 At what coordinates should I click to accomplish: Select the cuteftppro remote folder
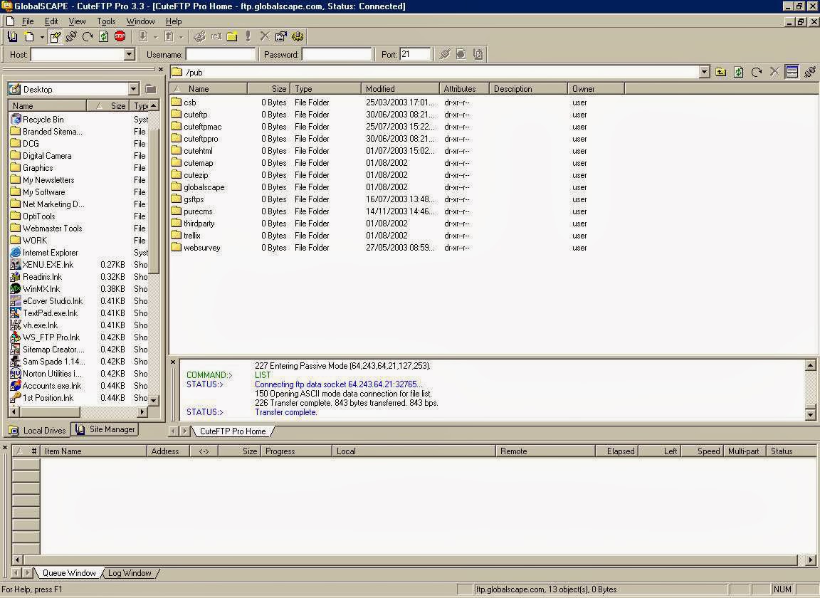pyautogui.click(x=201, y=139)
